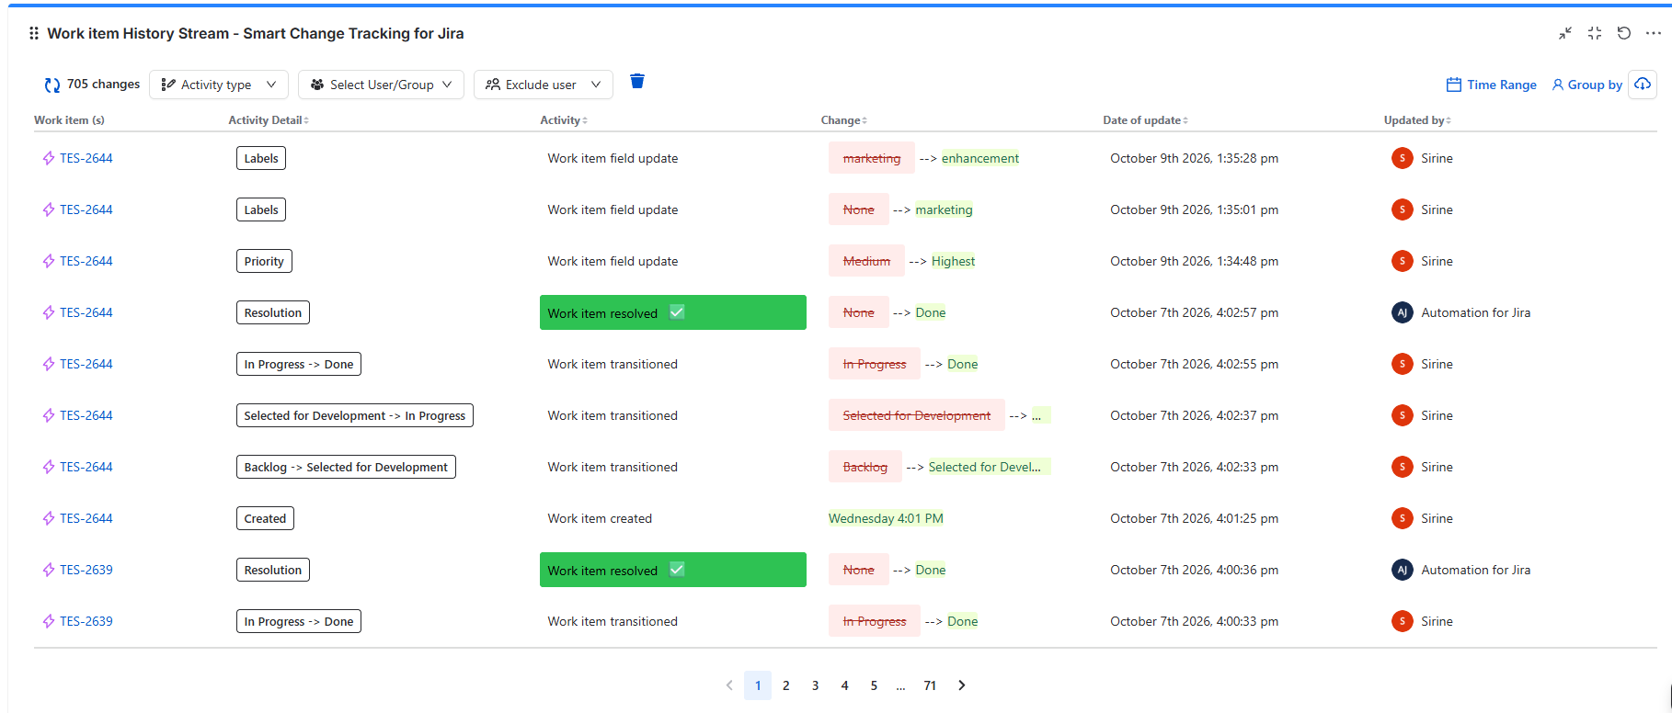Click the reload gadget icon in header
Screen dimensions: 1672x713
[1624, 33]
